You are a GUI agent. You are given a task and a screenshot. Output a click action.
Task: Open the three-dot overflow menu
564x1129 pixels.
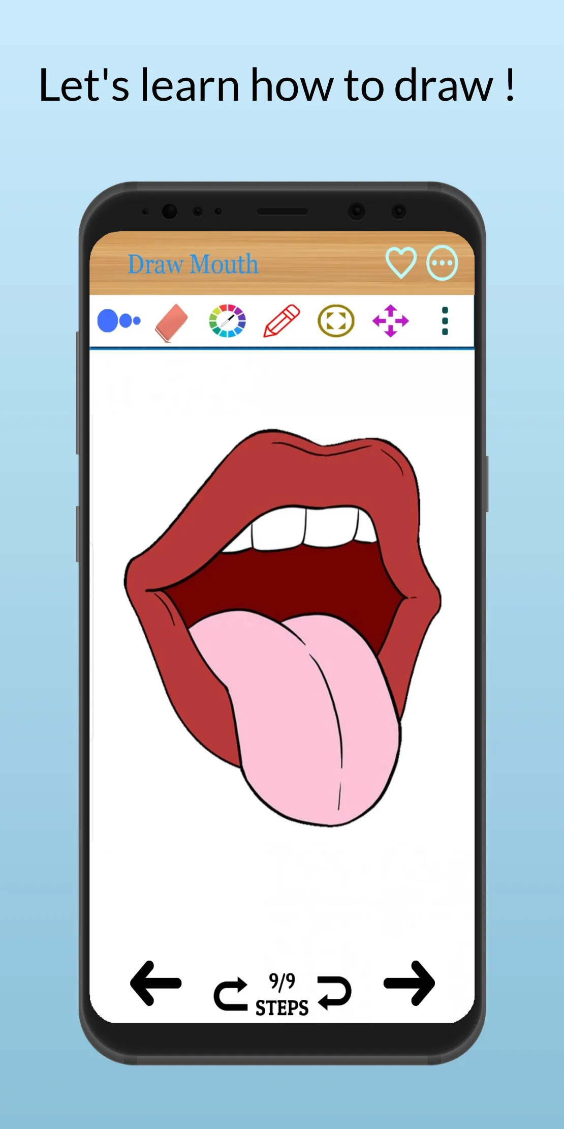(x=445, y=321)
